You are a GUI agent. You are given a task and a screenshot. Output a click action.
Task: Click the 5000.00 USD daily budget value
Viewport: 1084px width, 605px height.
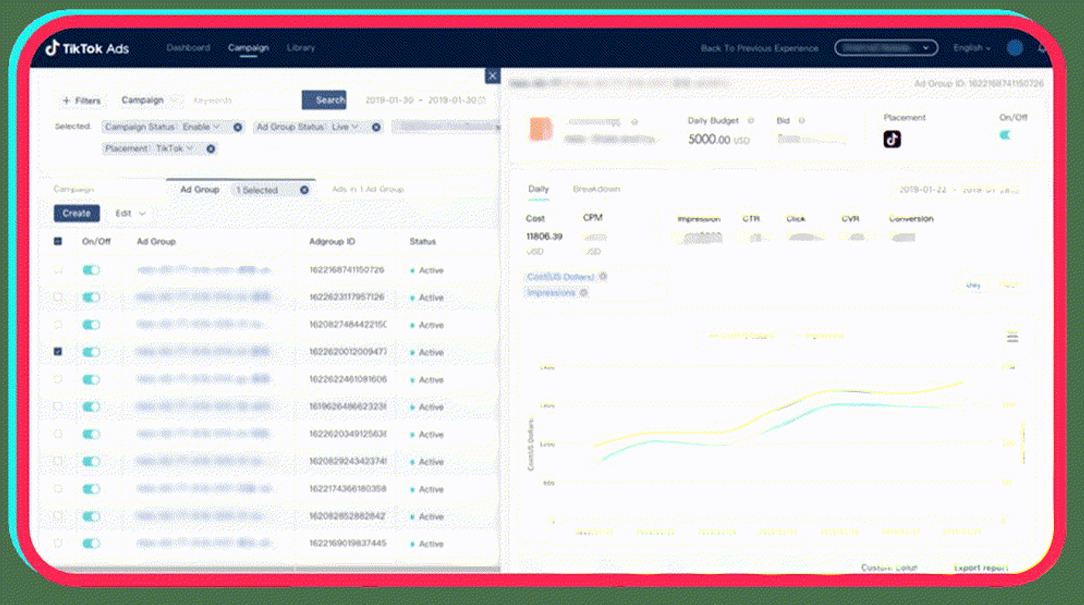[719, 140]
